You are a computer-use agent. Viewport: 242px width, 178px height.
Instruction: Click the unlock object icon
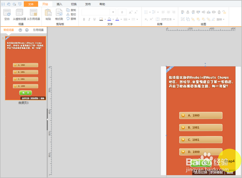(x=224, y=12)
